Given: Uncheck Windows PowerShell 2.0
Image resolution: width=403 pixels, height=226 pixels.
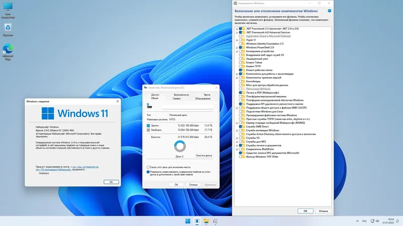Looking at the screenshot, I should pyautogui.click(x=240, y=47).
